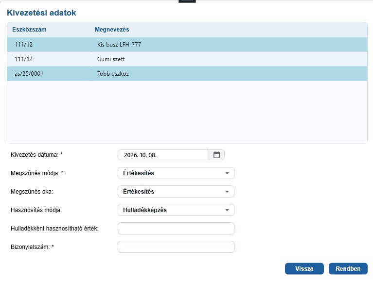Open the Hasznosítás módja dropdown
This screenshot has width=373, height=281.
point(176,210)
